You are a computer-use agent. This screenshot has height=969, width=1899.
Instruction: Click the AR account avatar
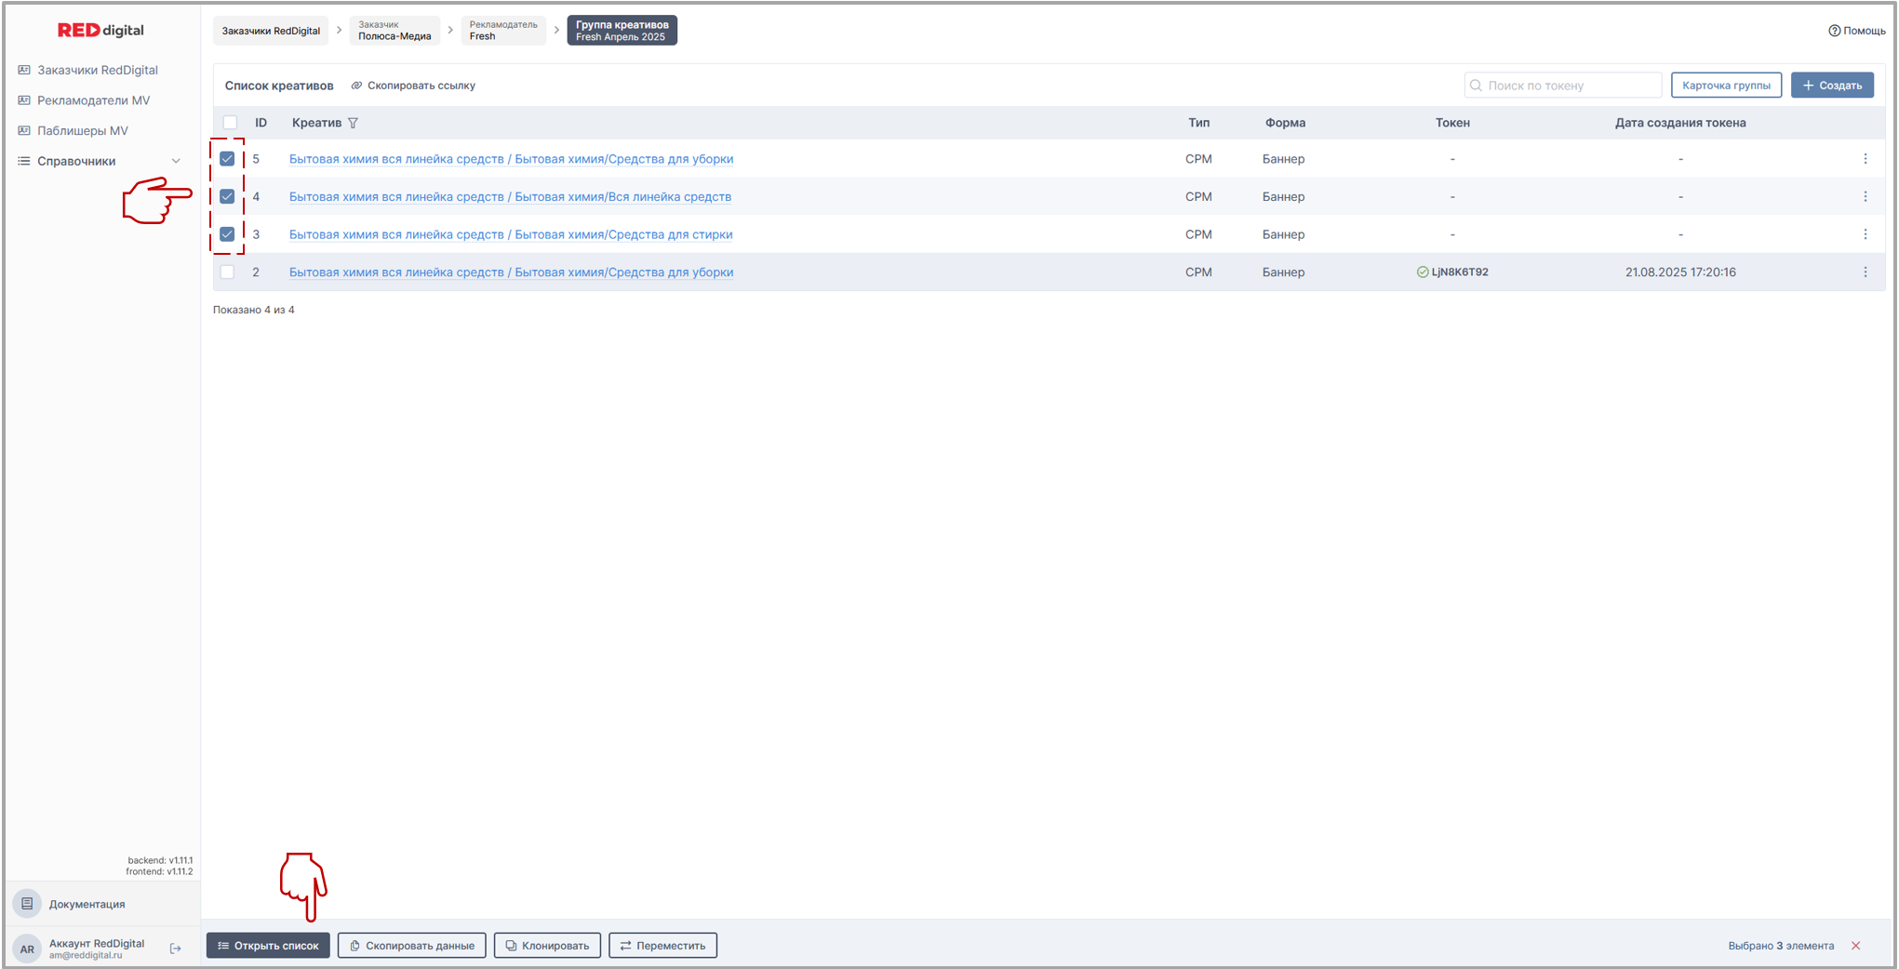pyautogui.click(x=27, y=949)
